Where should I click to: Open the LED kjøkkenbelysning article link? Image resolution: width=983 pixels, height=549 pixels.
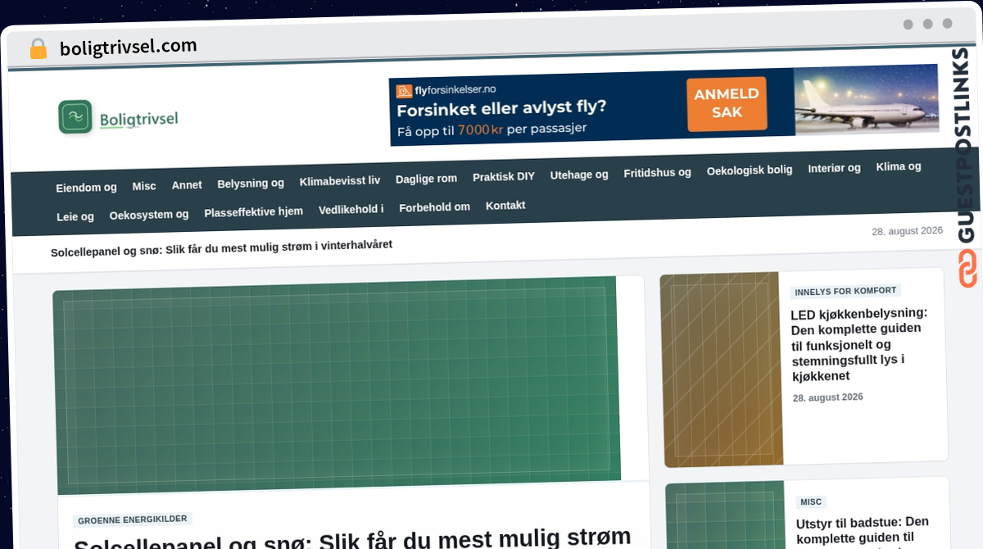[x=860, y=344]
